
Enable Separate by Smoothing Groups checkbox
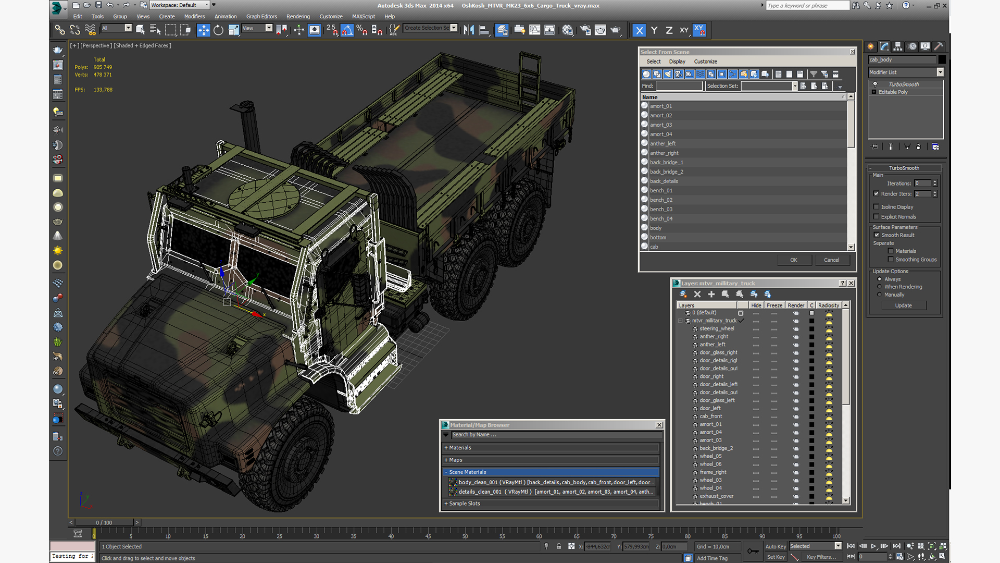pos(891,260)
